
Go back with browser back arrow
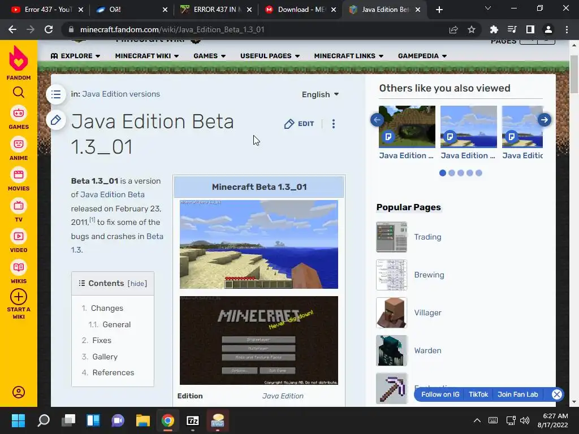coord(12,29)
